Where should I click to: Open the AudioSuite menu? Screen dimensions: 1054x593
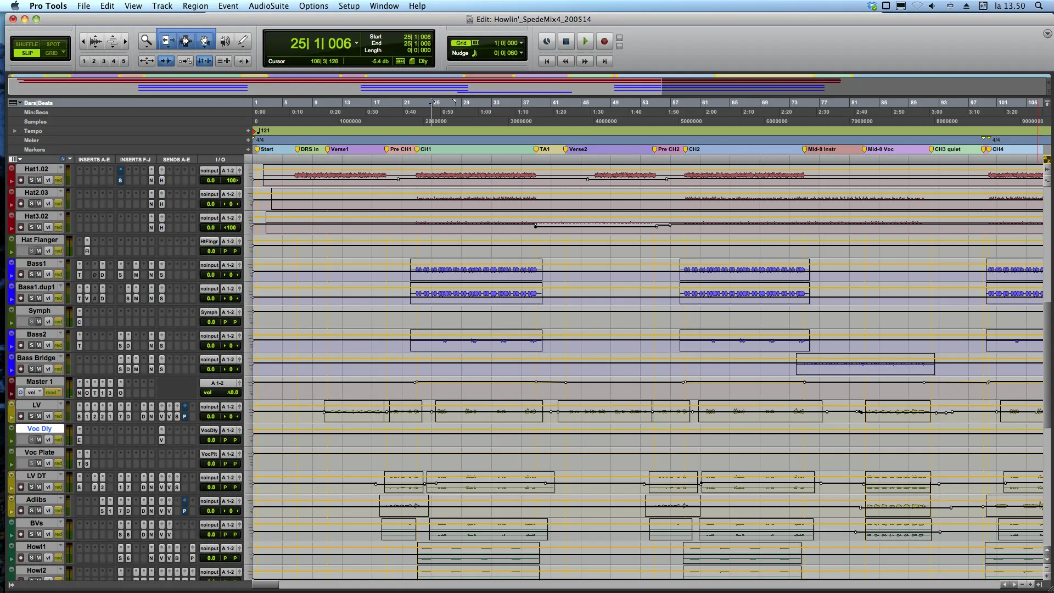point(268,5)
